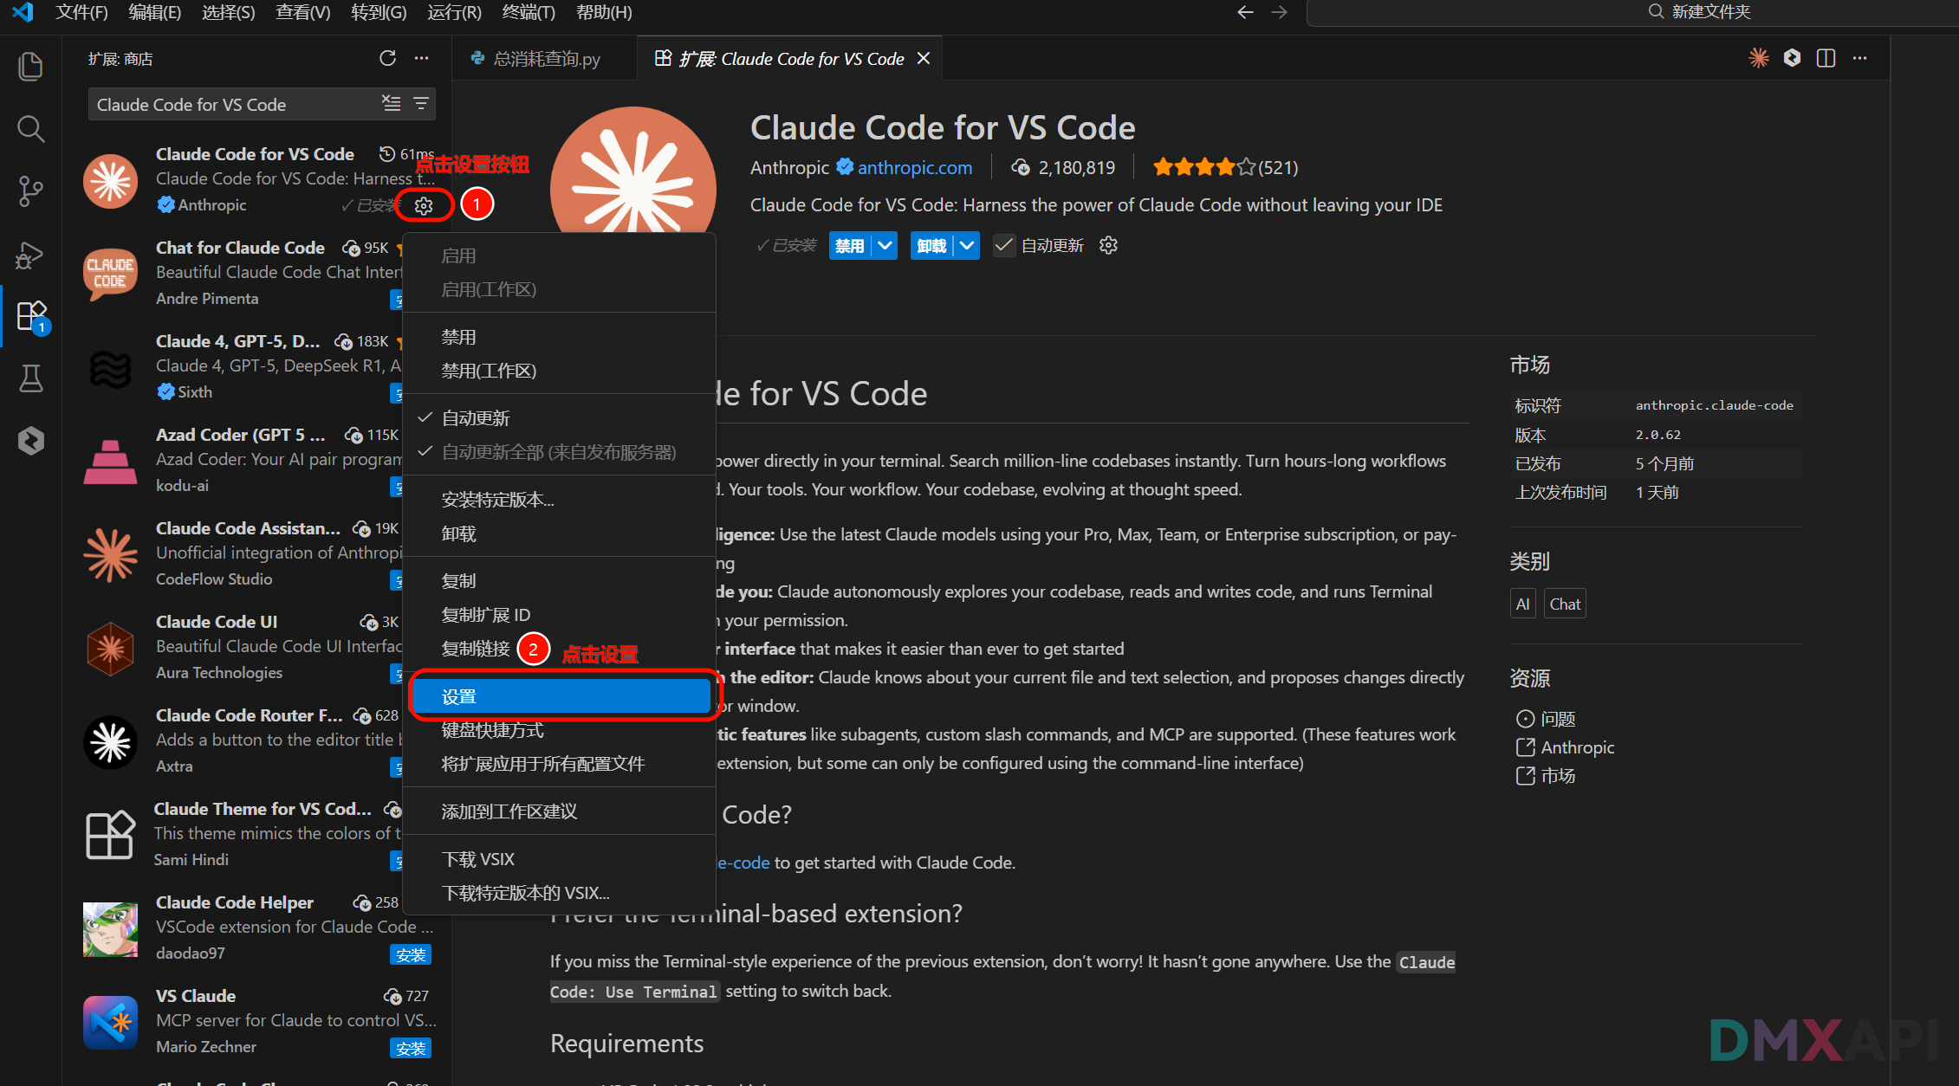
Task: Open the dropdown arrow on the 卸载 button
Action: (x=967, y=245)
